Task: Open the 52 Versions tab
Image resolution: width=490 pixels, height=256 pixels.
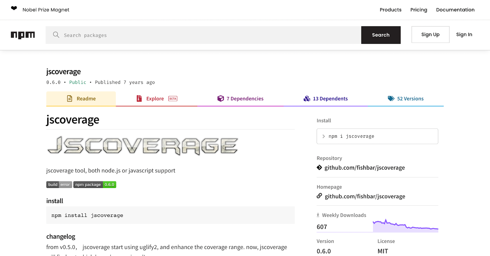Action: point(405,99)
